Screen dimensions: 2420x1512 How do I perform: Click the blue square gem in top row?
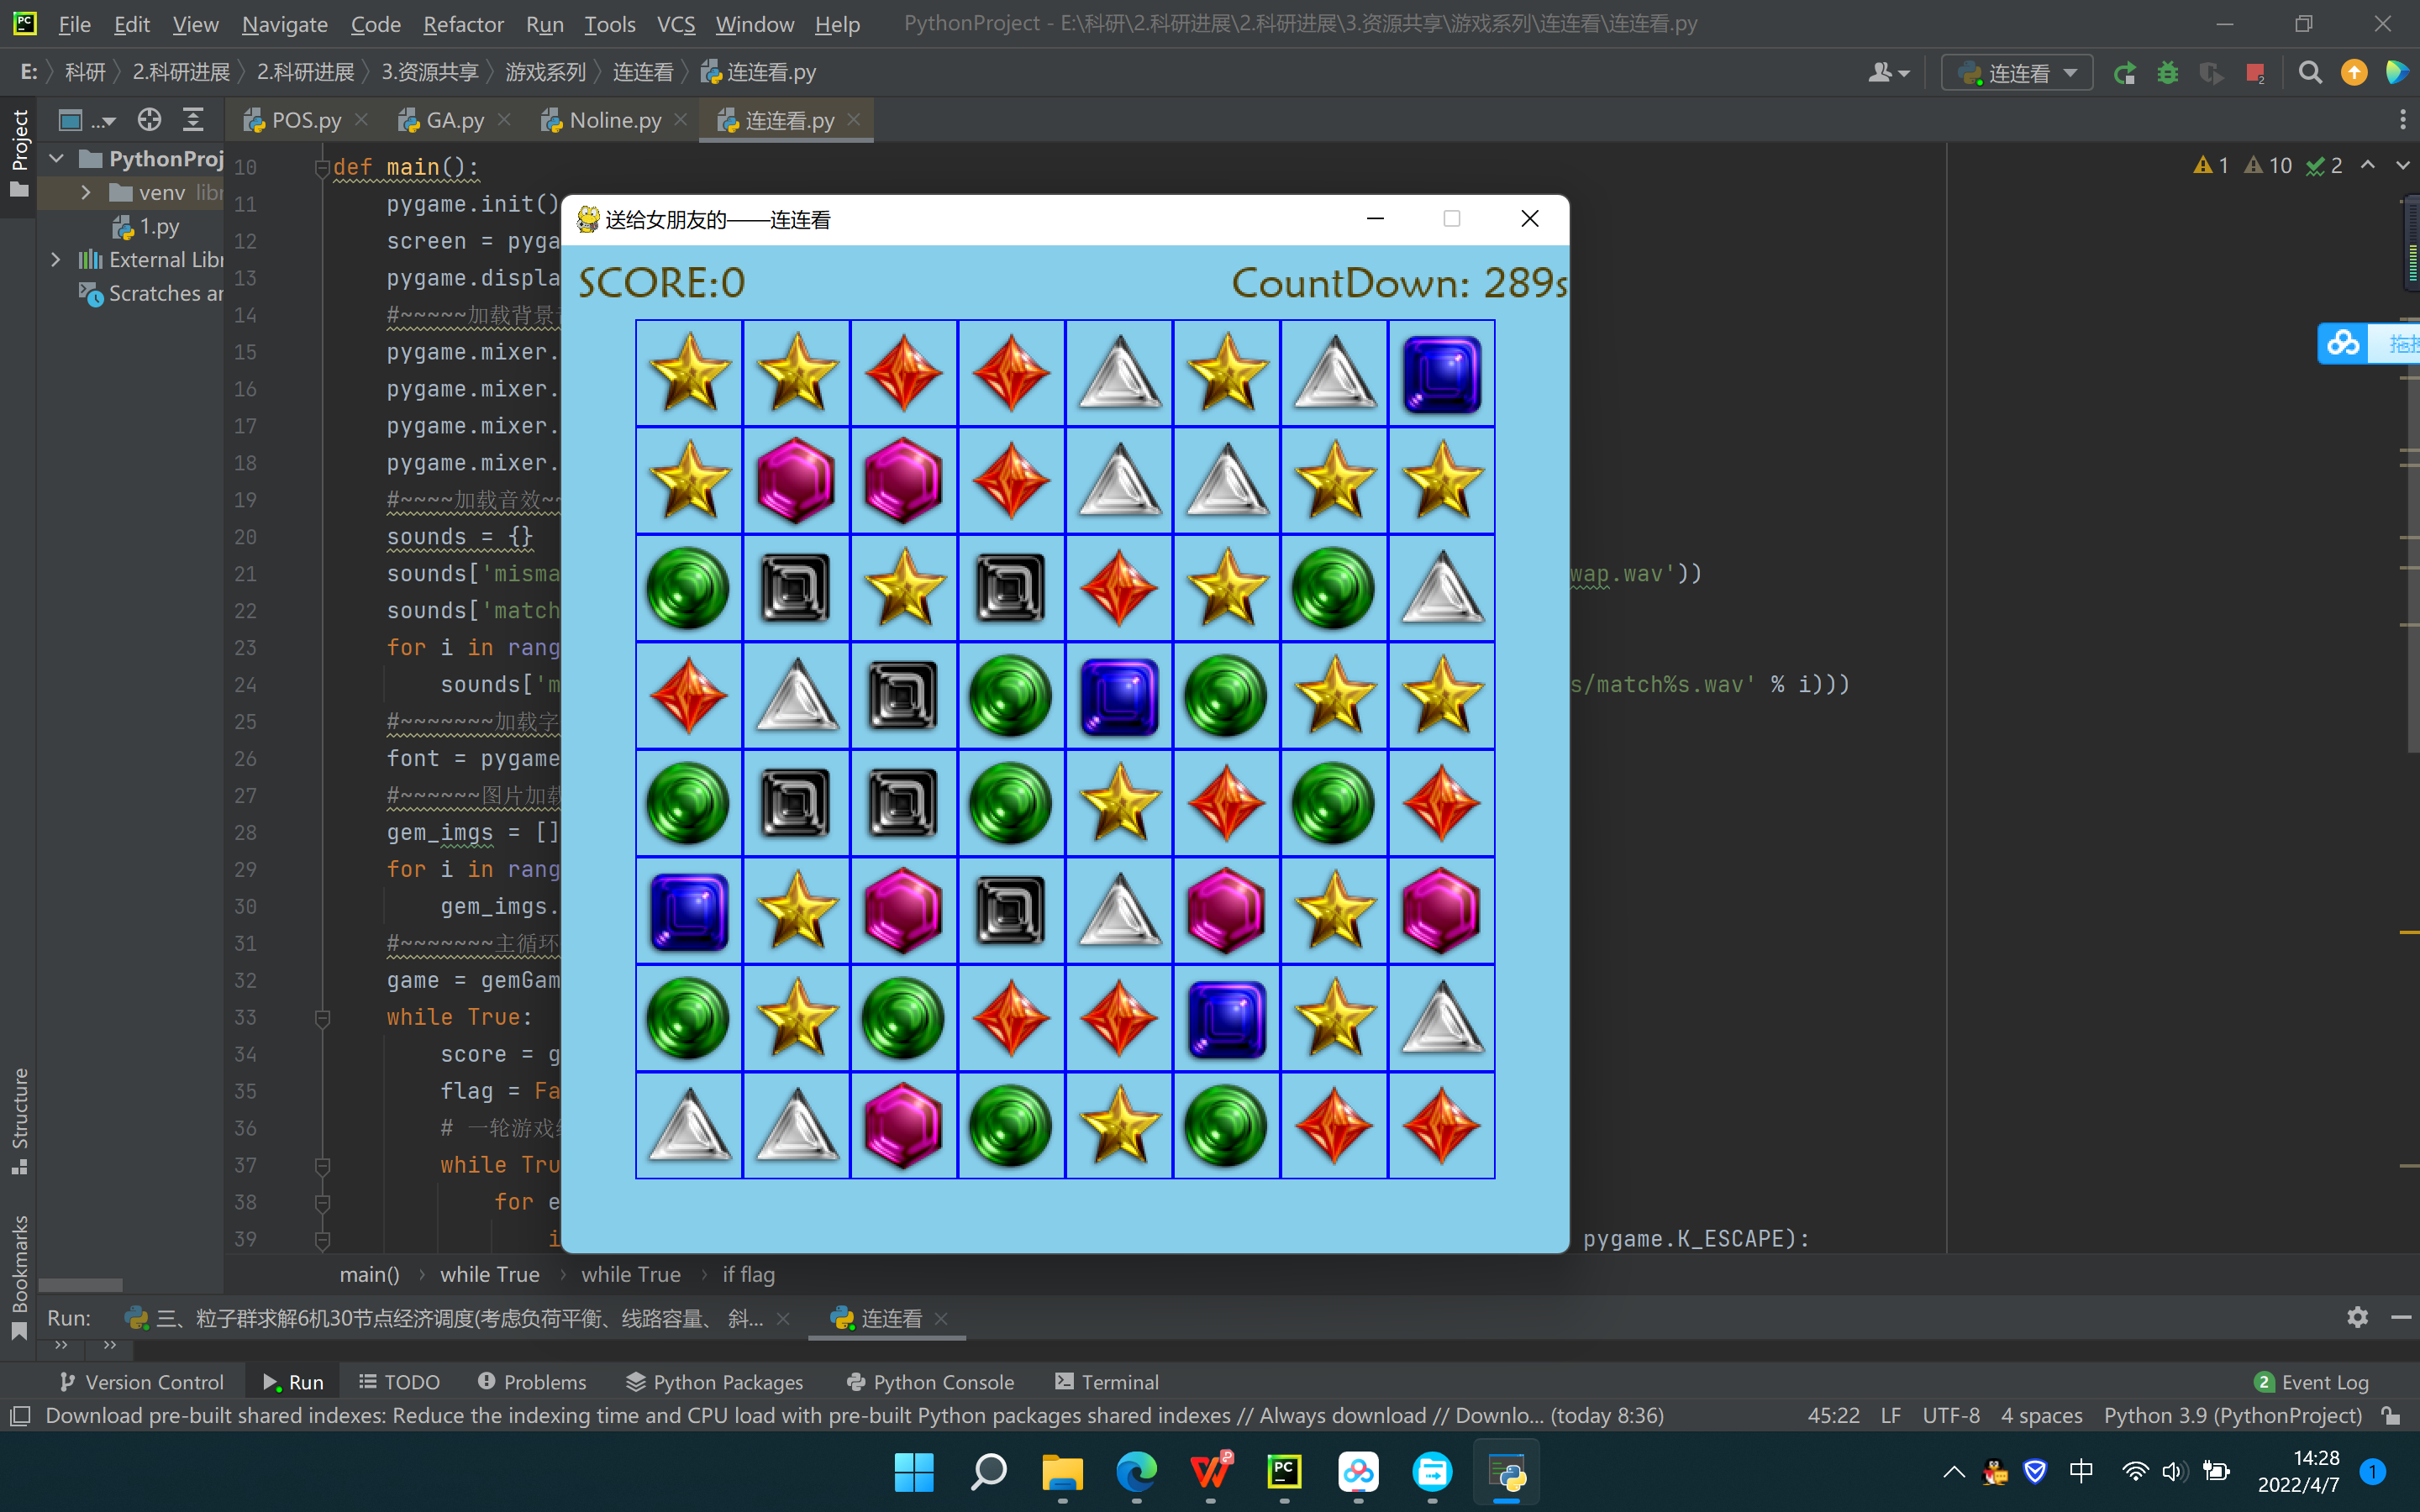tap(1441, 374)
